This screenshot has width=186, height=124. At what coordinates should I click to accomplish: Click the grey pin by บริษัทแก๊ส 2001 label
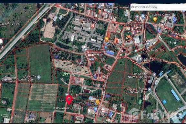click(x=39, y=77)
